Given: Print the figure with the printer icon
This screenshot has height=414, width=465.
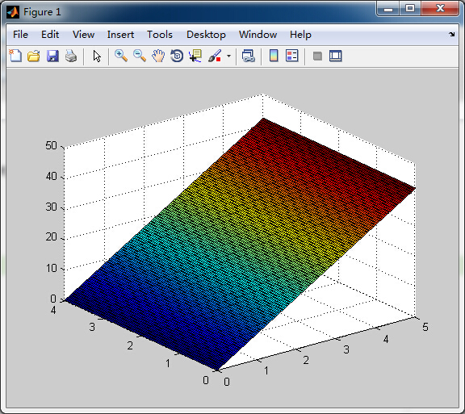Looking at the screenshot, I should (x=71, y=56).
